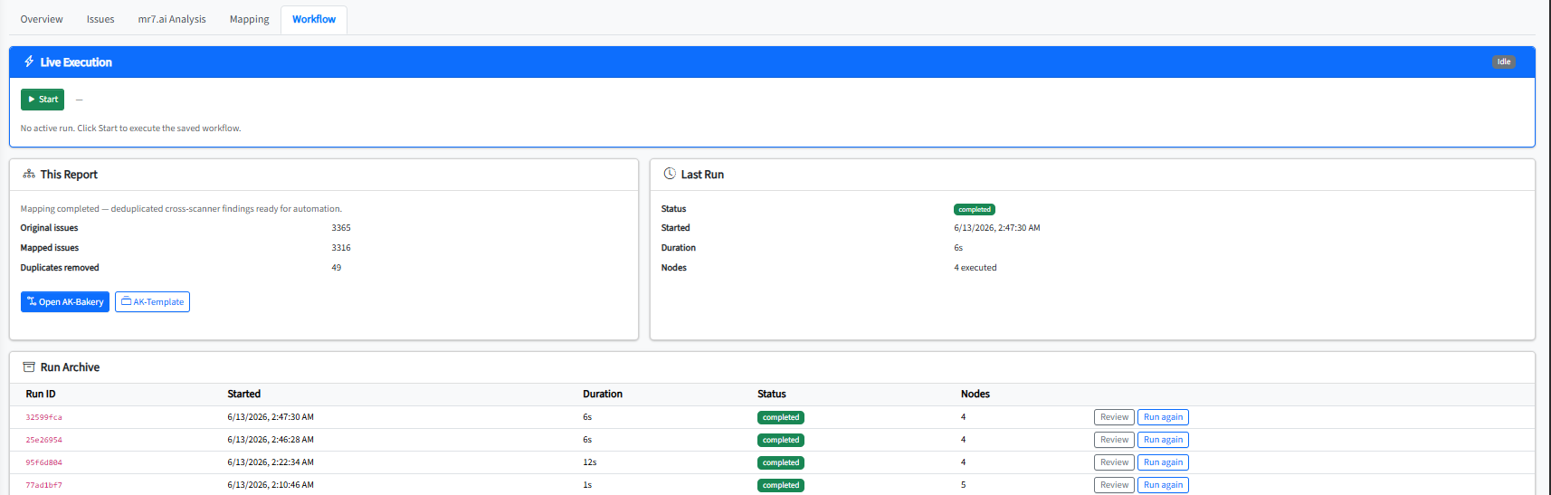The image size is (1551, 495).
Task: Select the Workflow tab
Action: click(314, 19)
